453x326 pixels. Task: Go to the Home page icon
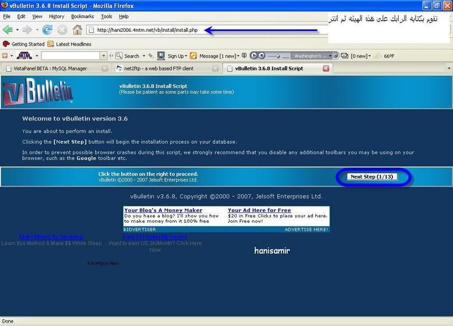click(x=77, y=29)
